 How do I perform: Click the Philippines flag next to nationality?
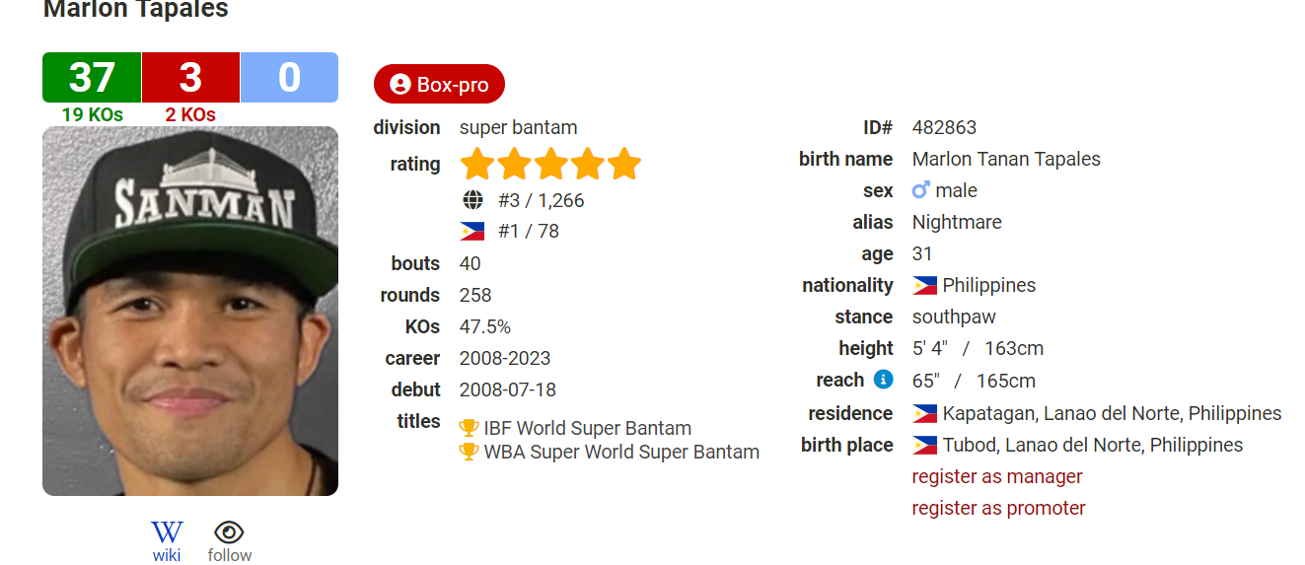[924, 286]
